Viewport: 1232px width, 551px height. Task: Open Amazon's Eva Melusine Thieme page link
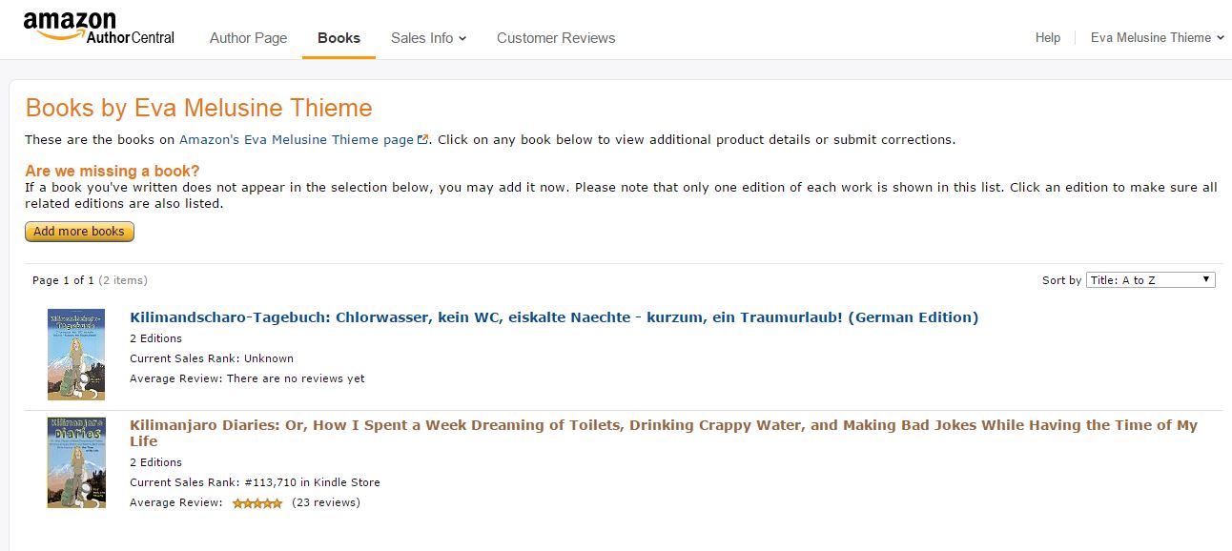[x=297, y=140]
